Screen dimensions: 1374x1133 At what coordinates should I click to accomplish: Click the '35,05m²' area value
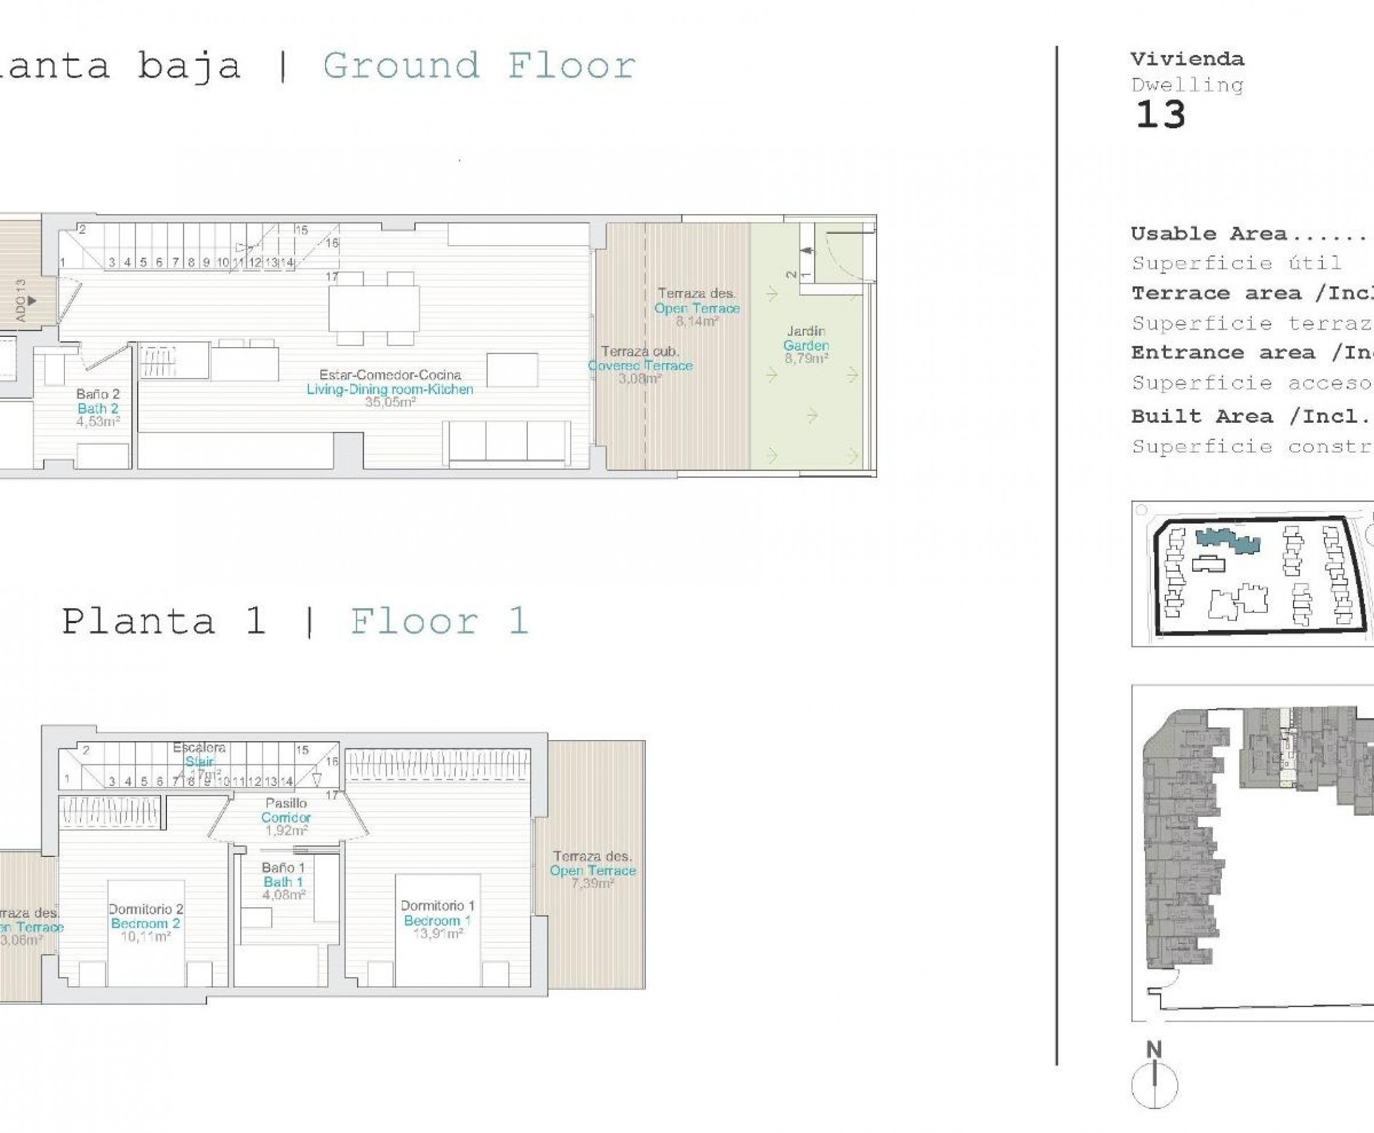pyautogui.click(x=391, y=402)
